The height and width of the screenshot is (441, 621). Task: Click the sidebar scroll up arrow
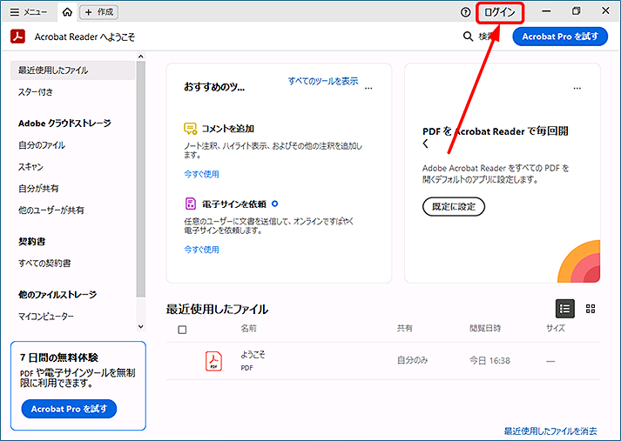140,57
